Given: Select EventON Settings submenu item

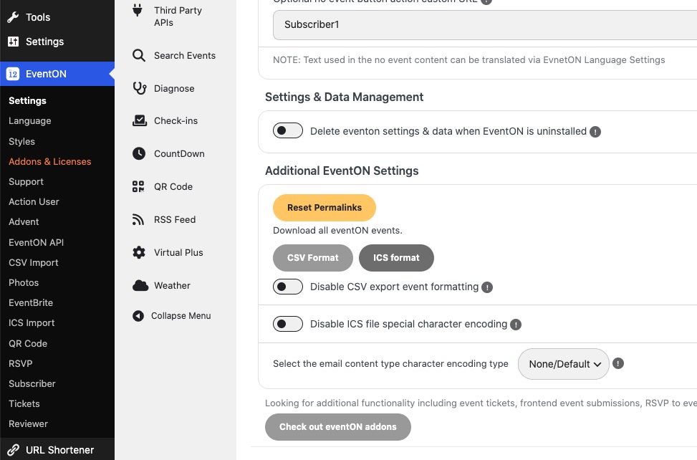Looking at the screenshot, I should pyautogui.click(x=27, y=101).
